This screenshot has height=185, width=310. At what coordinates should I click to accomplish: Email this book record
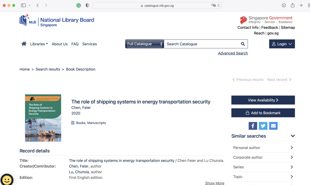273,126
